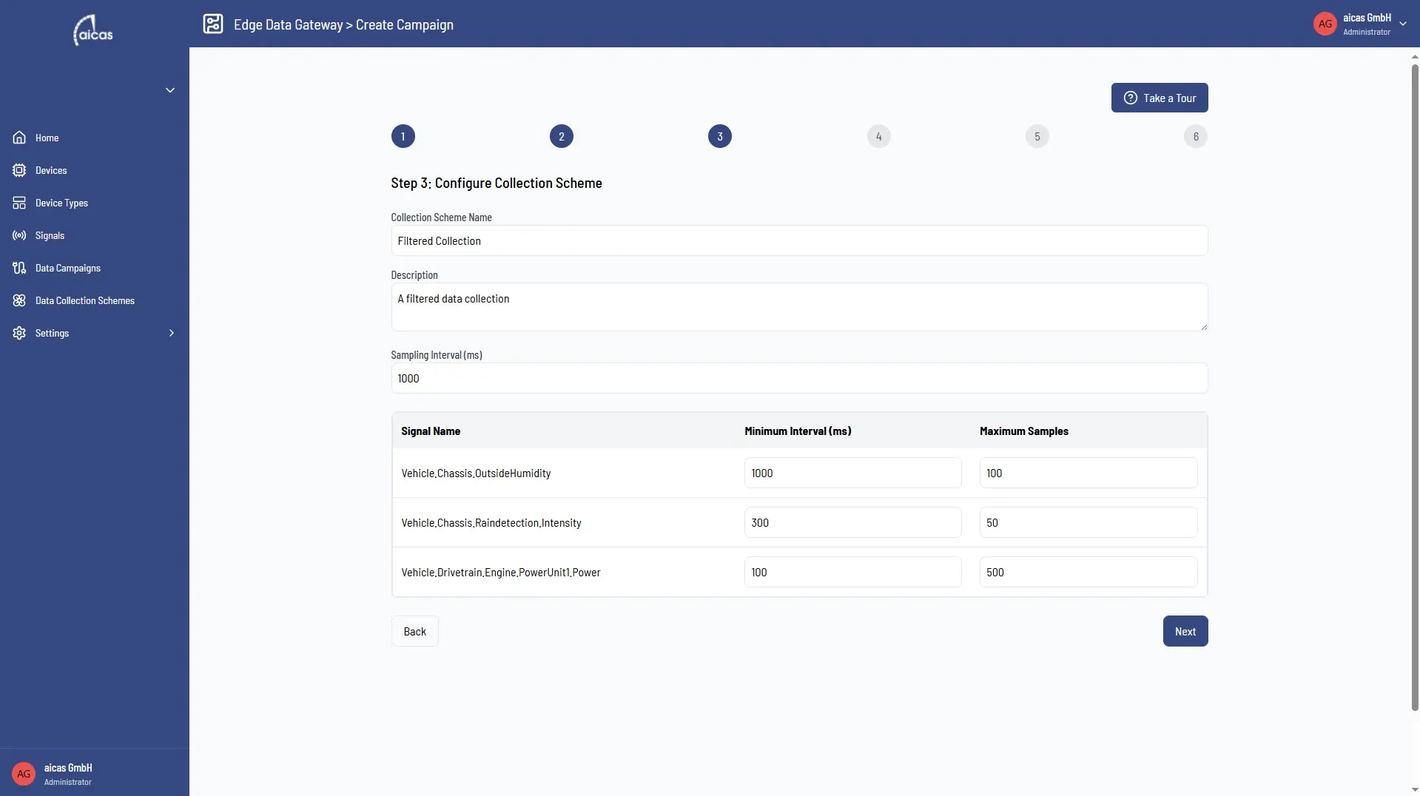The height and width of the screenshot is (796, 1420).
Task: Click the Next button
Action: (x=1185, y=631)
